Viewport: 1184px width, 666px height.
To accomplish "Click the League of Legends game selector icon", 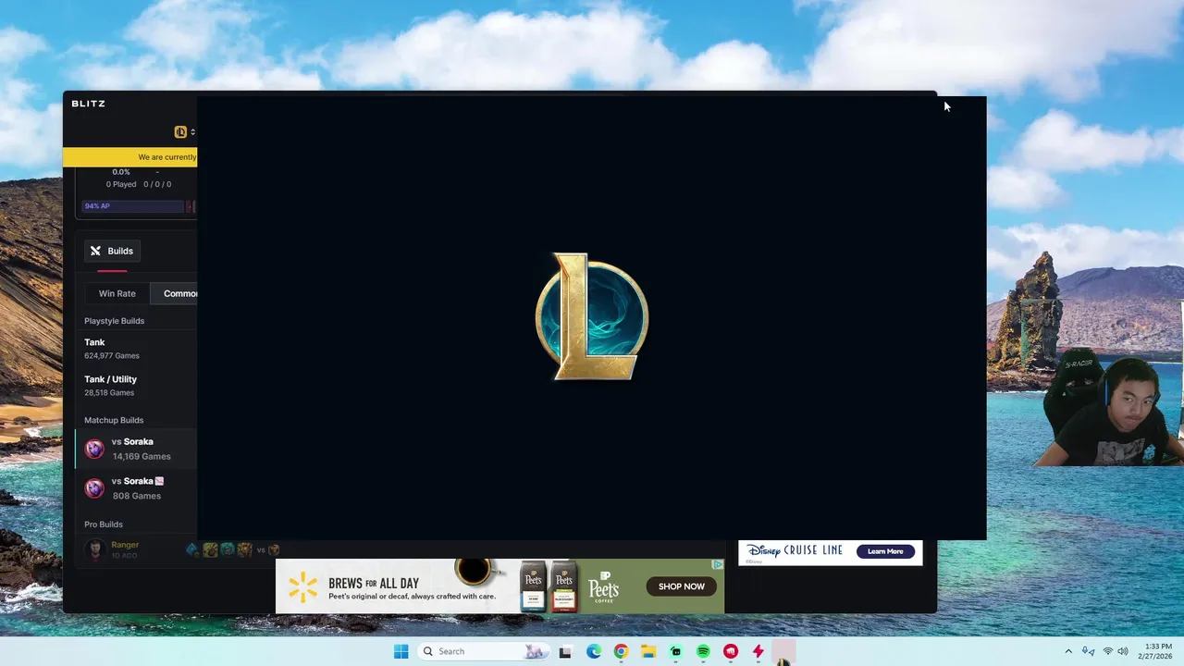I will 180,132.
